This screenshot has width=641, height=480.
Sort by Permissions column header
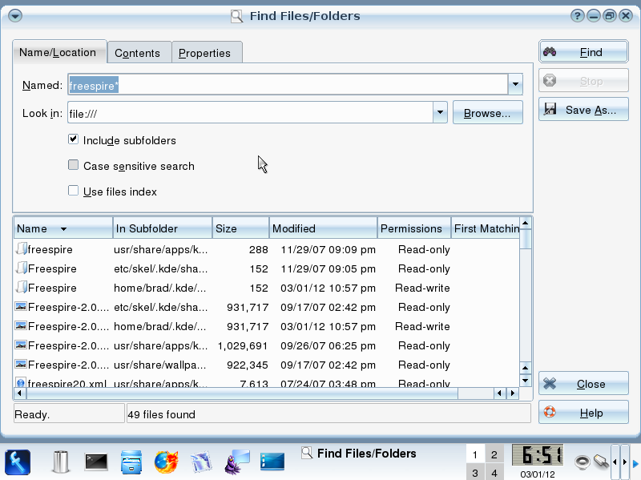[414, 228]
